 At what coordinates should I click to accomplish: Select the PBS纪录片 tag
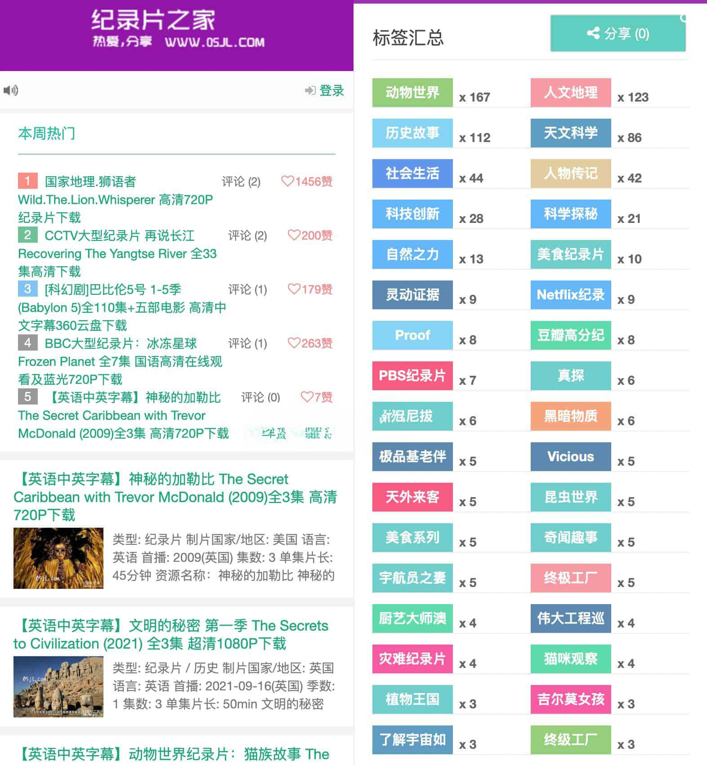click(x=412, y=376)
